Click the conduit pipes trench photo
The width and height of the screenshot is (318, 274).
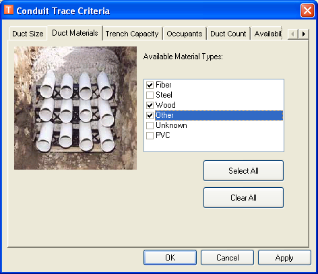coord(75,108)
